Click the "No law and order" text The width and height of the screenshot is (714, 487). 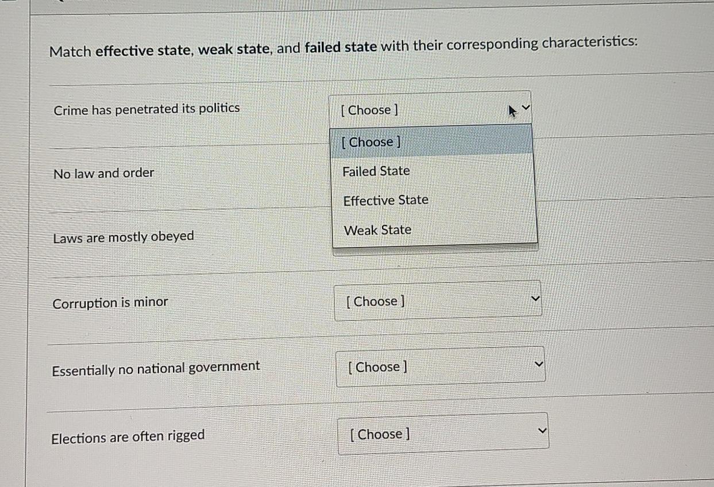[x=102, y=173]
